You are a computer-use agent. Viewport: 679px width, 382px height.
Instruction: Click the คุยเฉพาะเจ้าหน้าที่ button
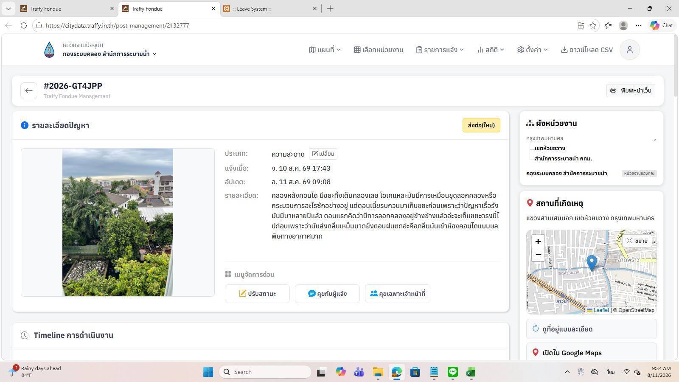point(398,294)
